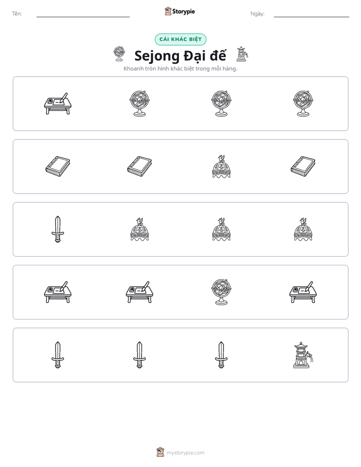
Task: Choose the pagoda tower in the last row
Action: point(303,355)
